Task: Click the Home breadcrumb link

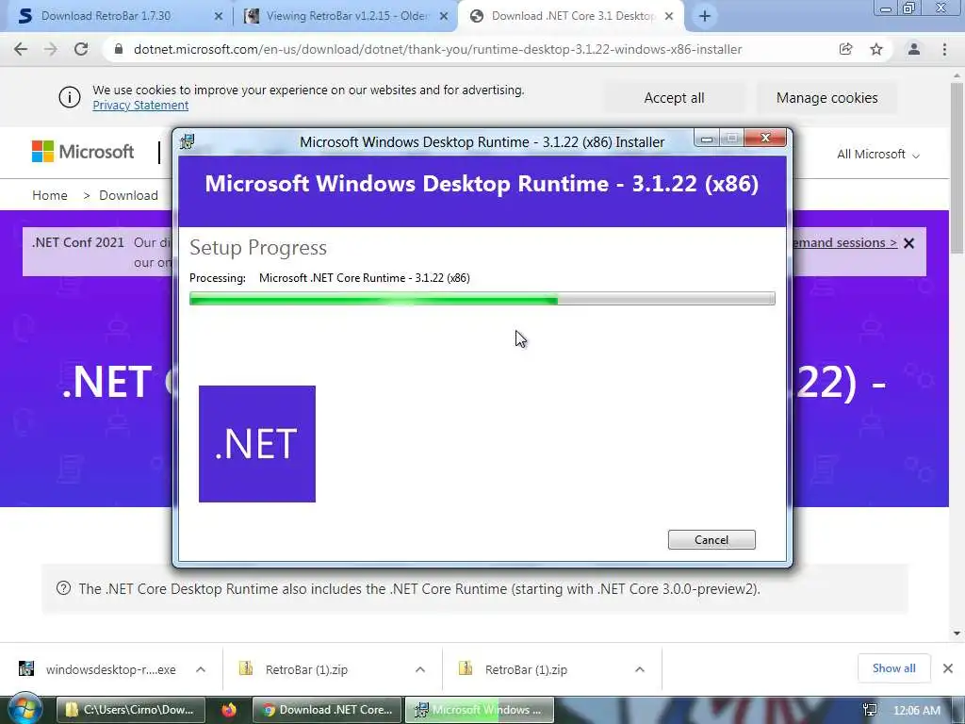Action: [50, 195]
